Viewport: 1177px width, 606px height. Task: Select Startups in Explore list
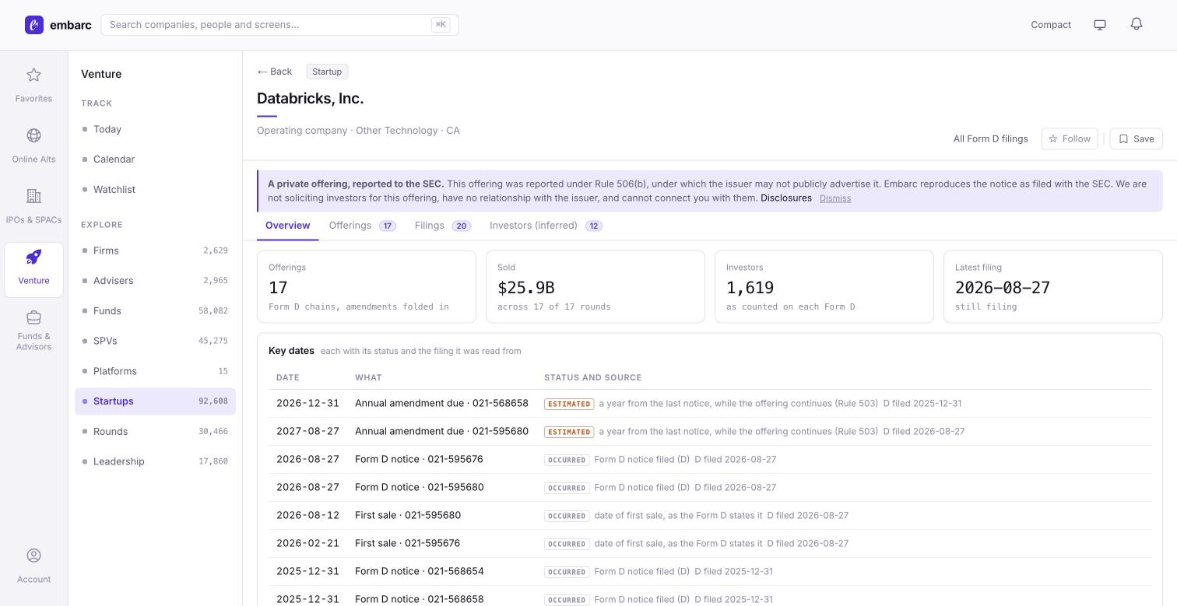155,401
